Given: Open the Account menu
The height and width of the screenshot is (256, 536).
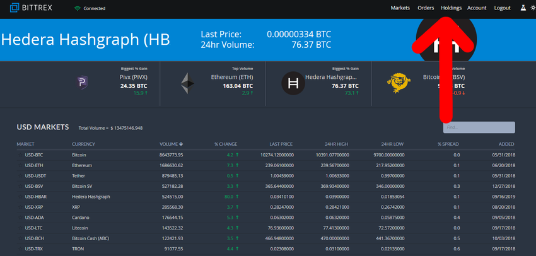Looking at the screenshot, I should click(x=477, y=8).
